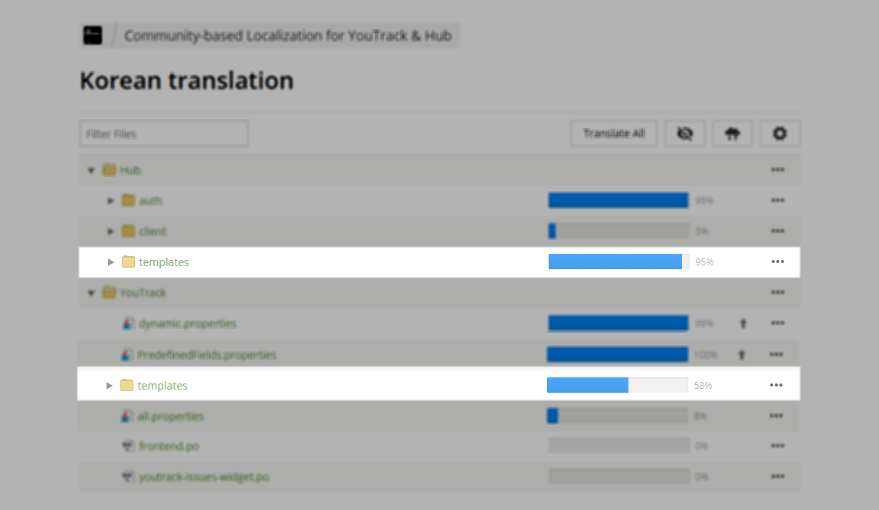Collapse the YouTrack folder
The height and width of the screenshot is (510, 879).
coord(90,292)
